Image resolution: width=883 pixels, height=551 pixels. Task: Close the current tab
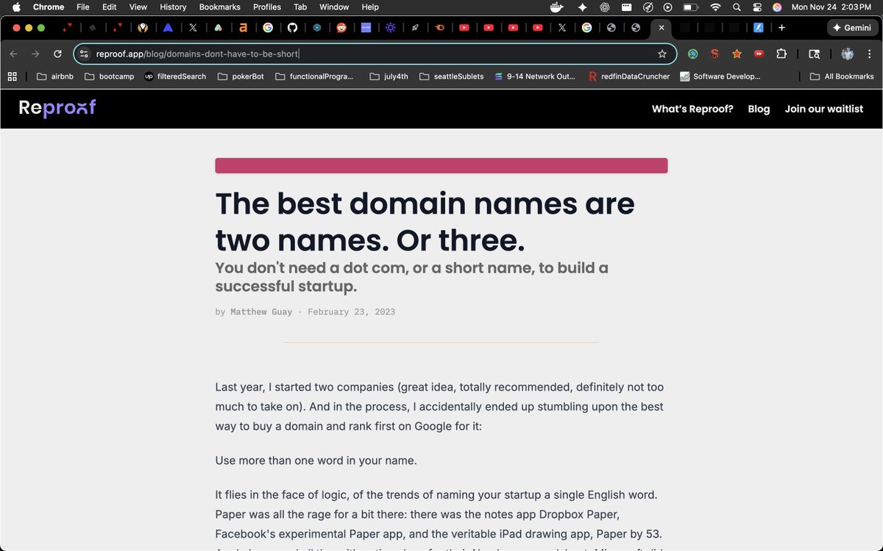[661, 27]
